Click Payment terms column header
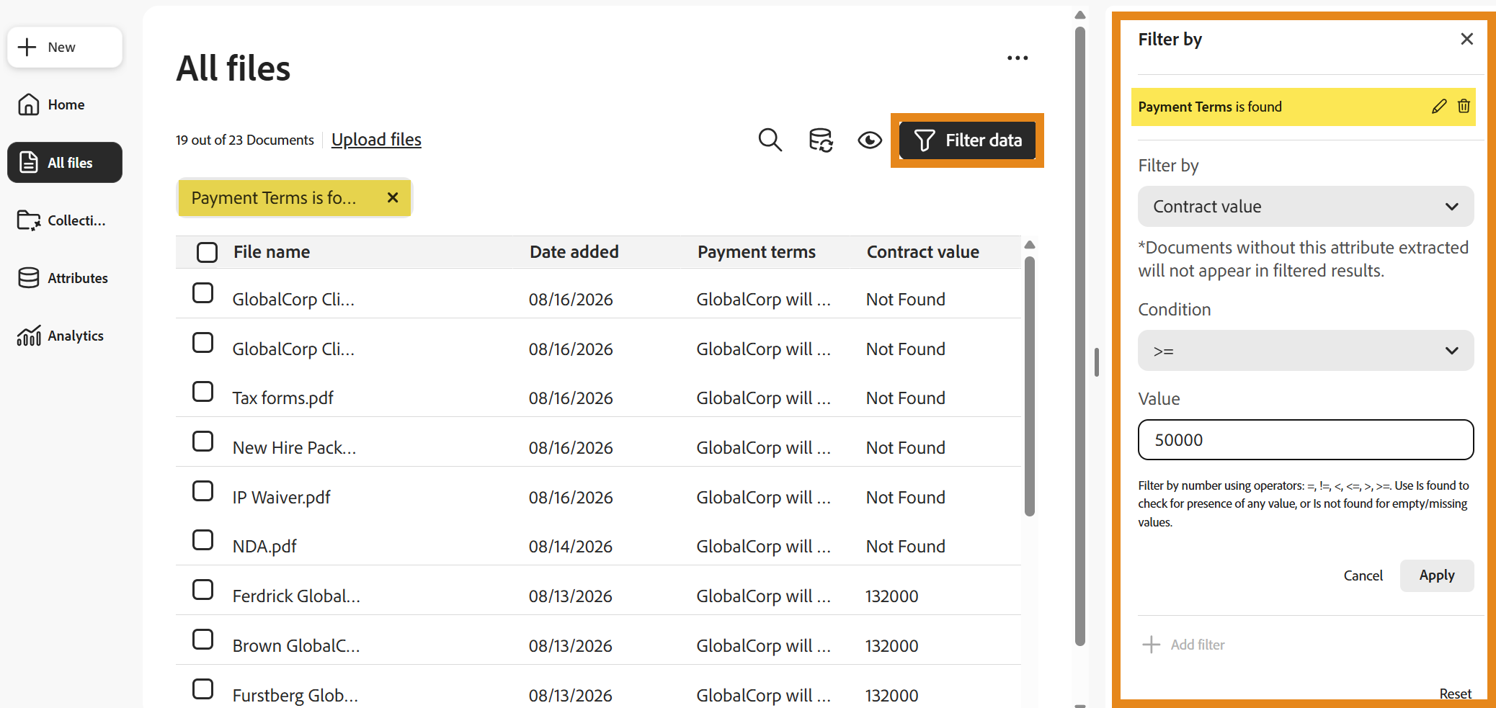The image size is (1496, 708). (757, 252)
